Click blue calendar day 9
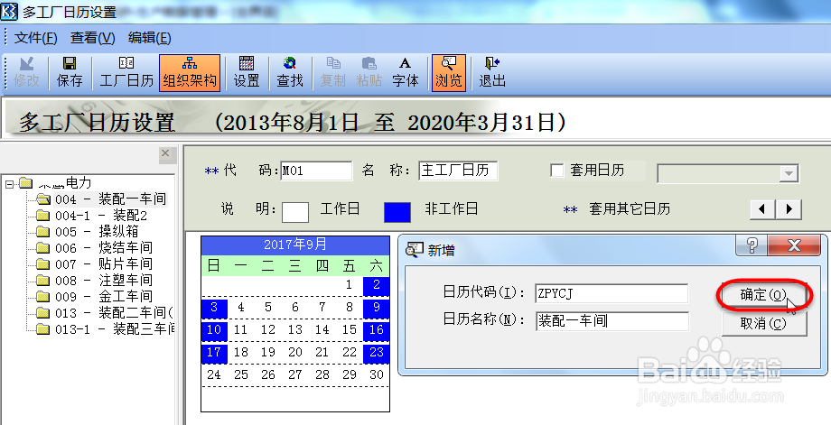This screenshot has height=425, width=831. (377, 308)
